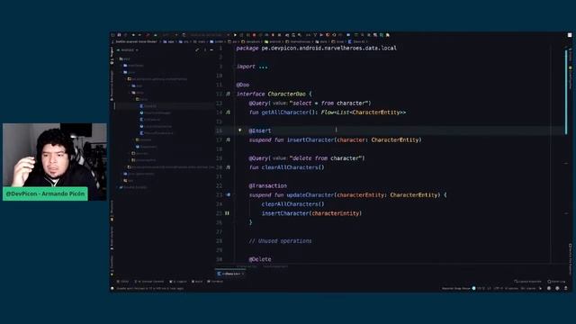Navigate forward using the toolbar forward arrow

140,35
